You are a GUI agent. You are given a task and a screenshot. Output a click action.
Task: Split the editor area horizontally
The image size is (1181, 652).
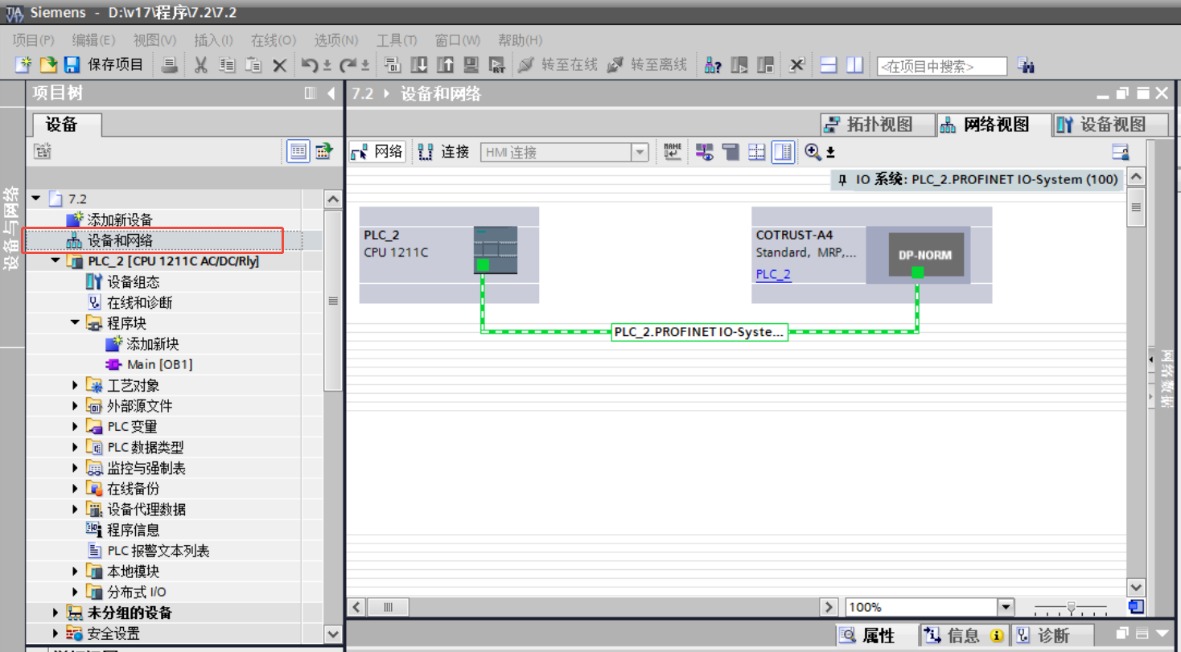pos(829,66)
